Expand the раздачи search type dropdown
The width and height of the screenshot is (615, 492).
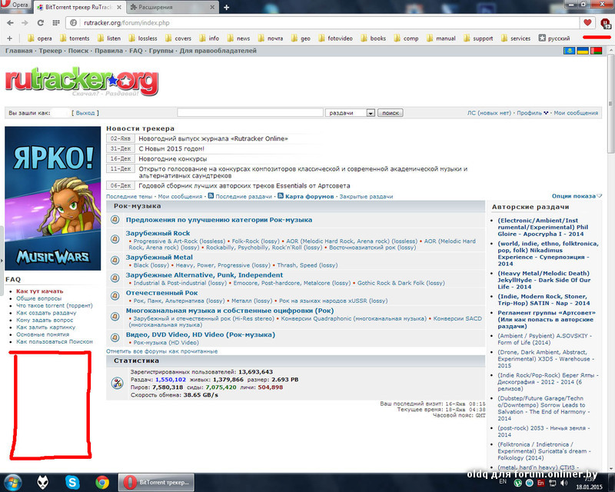tap(371, 113)
